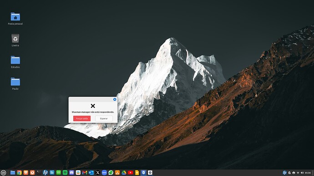The image size is (314, 176).
Task: Close the blueman-manager not responding dialog
Action: coord(115,99)
